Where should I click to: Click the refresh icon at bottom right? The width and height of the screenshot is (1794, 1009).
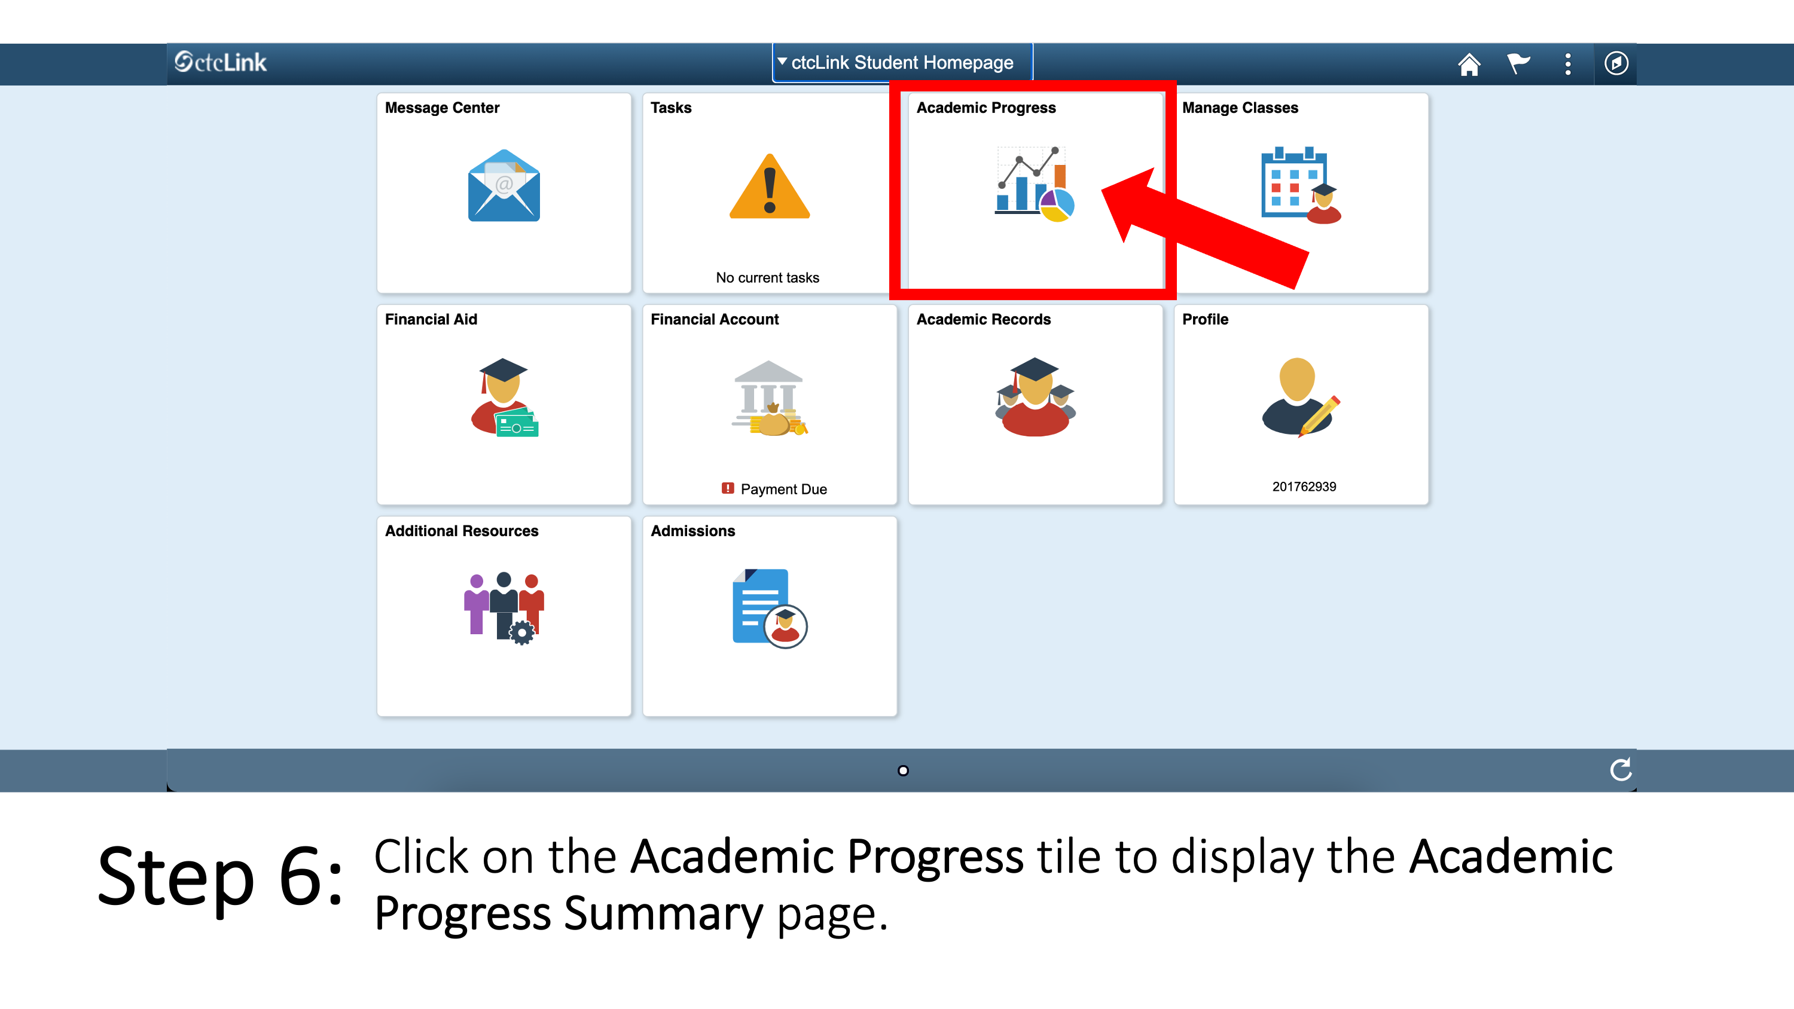tap(1619, 770)
